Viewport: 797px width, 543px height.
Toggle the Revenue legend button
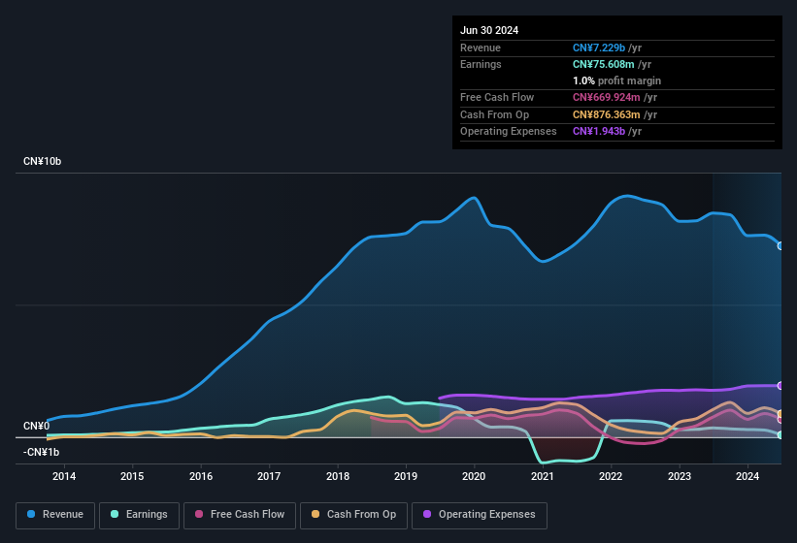click(55, 515)
